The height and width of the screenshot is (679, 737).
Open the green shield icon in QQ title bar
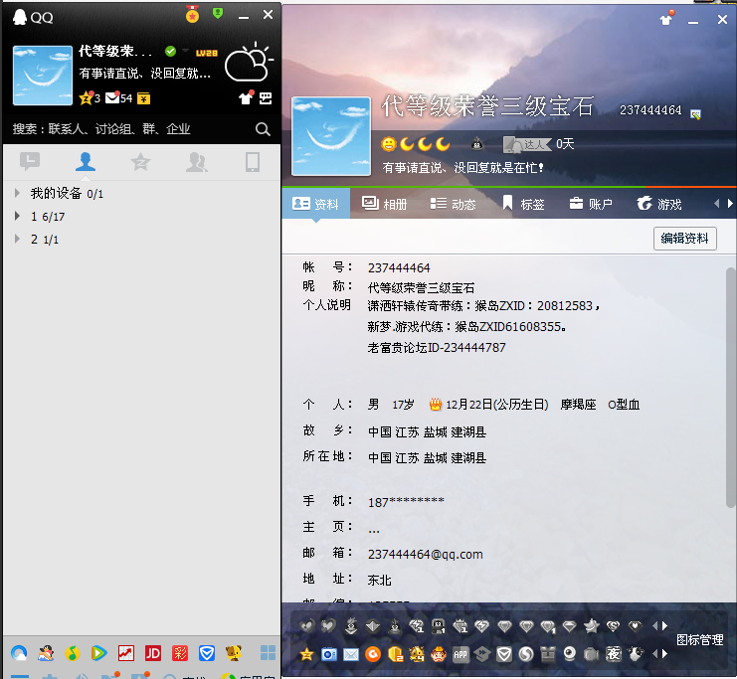217,13
